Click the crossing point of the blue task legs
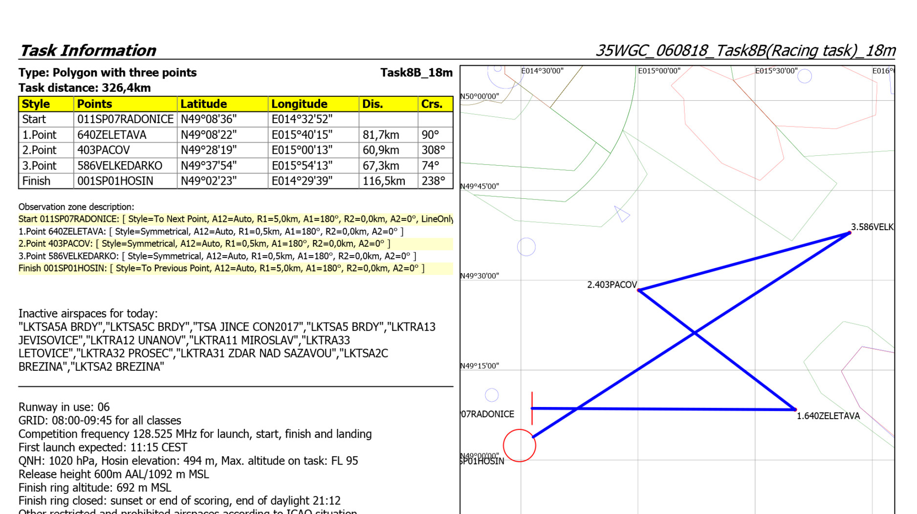The height and width of the screenshot is (514, 917). click(695, 333)
